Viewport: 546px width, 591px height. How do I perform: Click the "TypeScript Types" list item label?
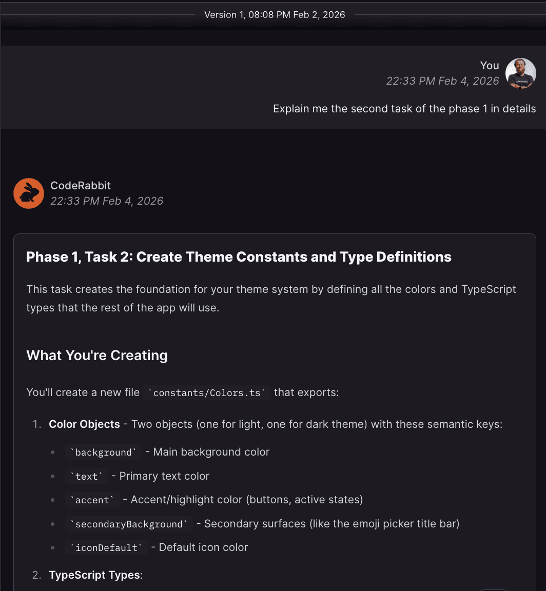(94, 575)
